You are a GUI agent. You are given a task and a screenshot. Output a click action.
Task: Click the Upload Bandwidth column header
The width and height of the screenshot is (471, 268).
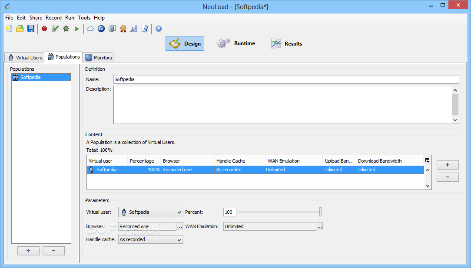coord(339,161)
